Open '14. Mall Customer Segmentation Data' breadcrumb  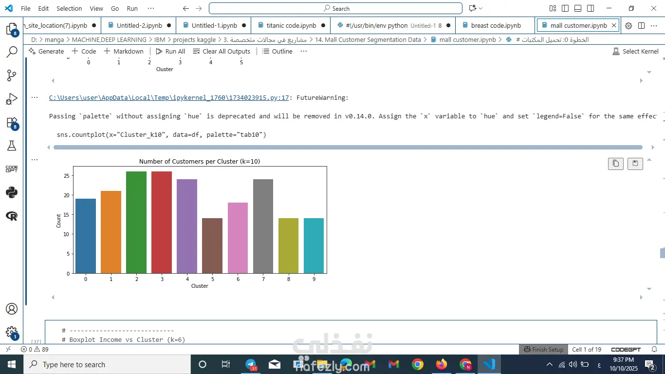(x=368, y=39)
